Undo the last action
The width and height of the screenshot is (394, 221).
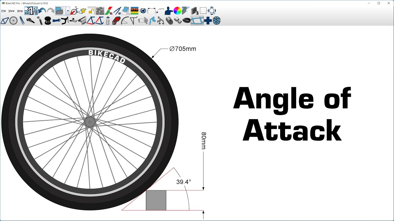coord(42,11)
